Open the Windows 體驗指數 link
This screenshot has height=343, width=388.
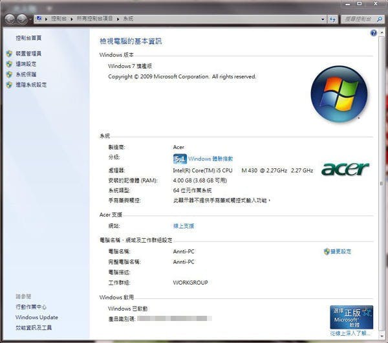[211, 159]
